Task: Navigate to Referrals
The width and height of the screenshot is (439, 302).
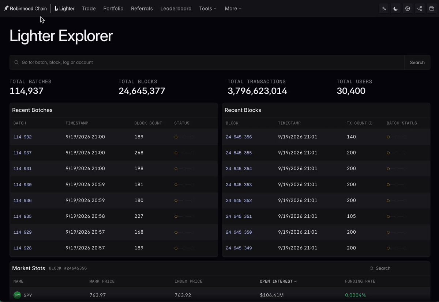Action: pos(142,8)
